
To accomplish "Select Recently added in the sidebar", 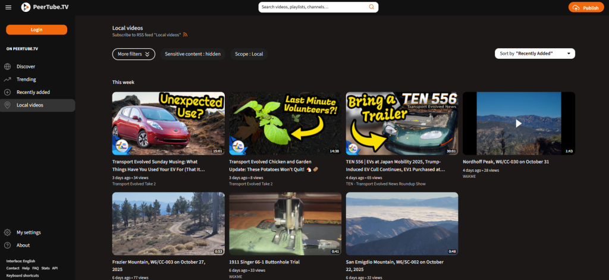I will (x=37, y=92).
